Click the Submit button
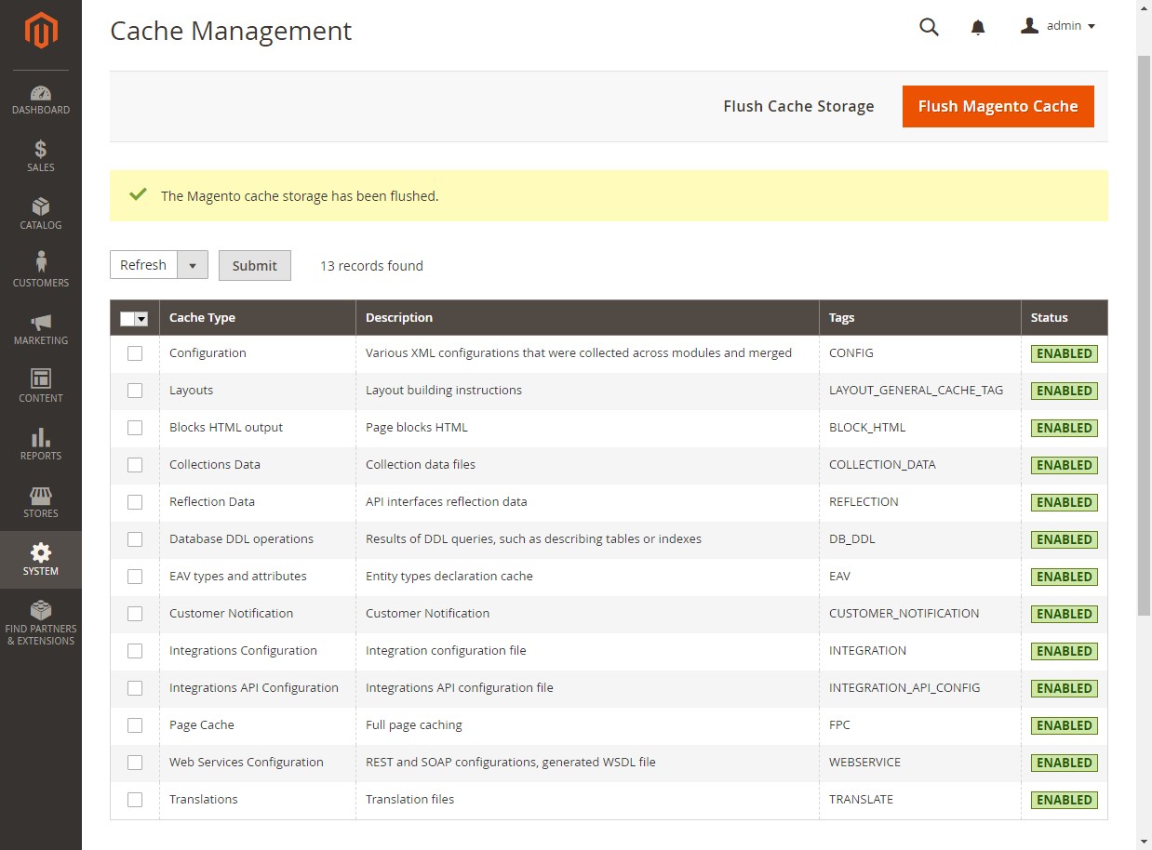This screenshot has height=850, width=1152. pos(255,265)
